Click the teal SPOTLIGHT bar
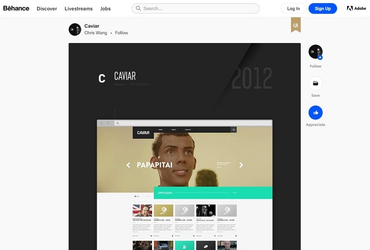Viewport: 370px width, 250px height. pos(213,193)
